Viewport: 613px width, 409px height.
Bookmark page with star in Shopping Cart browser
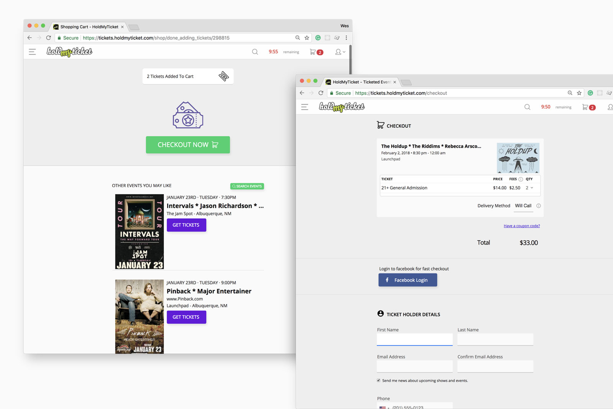(307, 38)
